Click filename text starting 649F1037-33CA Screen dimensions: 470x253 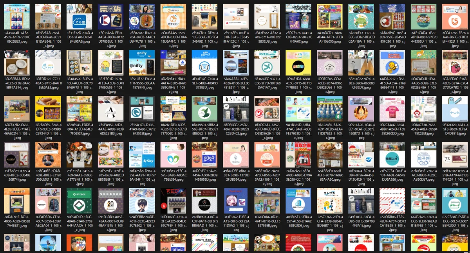(x=362, y=221)
